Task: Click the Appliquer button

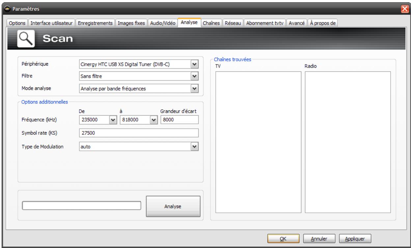Action: coord(354,238)
